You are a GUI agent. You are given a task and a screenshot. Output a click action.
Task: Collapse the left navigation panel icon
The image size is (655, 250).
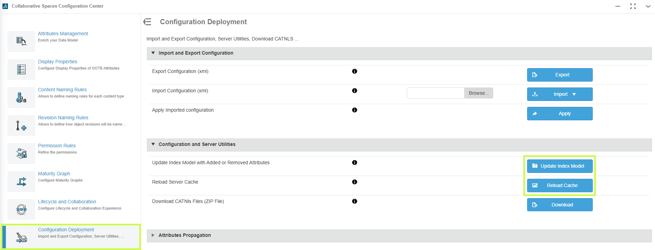point(148,22)
